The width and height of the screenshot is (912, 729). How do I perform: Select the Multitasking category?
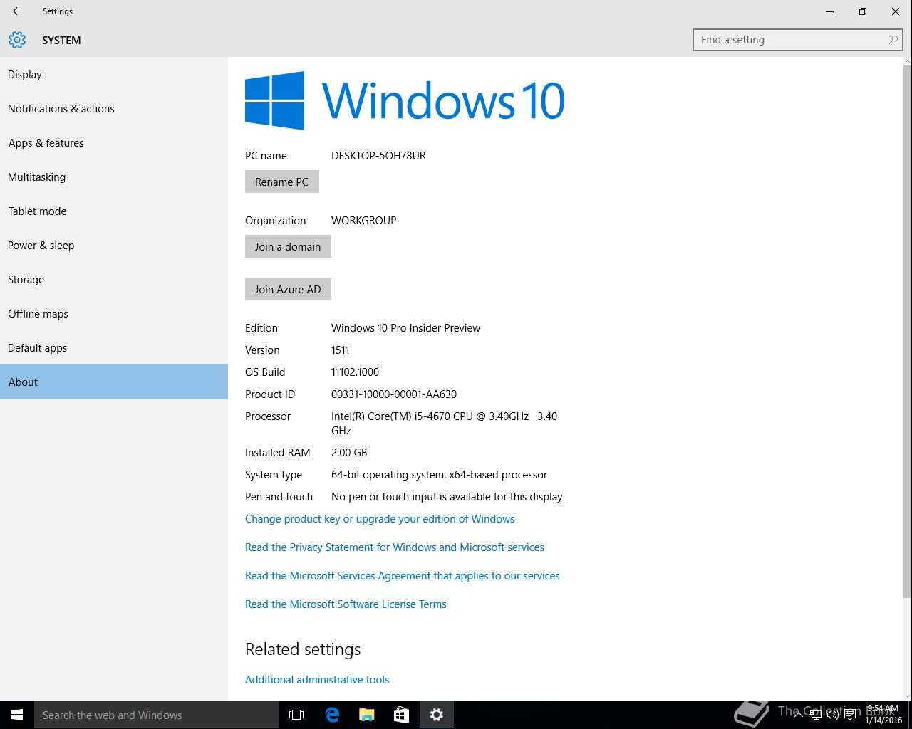click(114, 177)
